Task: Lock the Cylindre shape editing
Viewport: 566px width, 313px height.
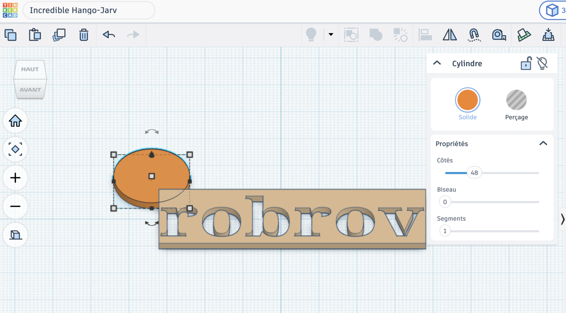Action: (x=526, y=63)
